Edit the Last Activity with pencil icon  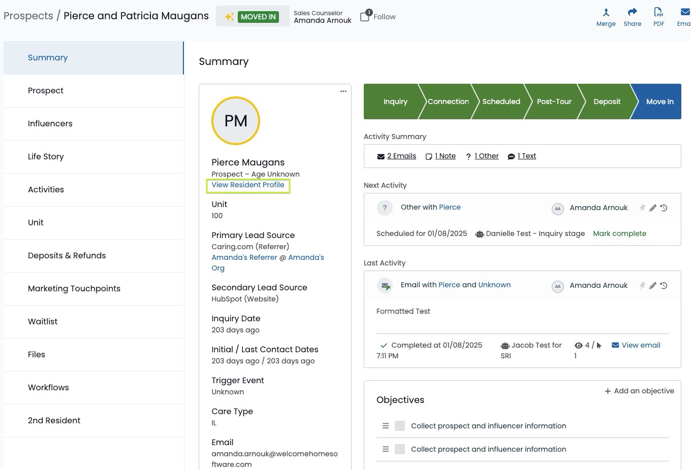coord(653,285)
